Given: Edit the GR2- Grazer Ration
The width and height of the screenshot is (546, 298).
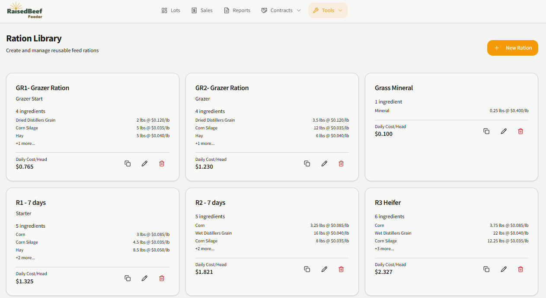Looking at the screenshot, I should pos(324,163).
